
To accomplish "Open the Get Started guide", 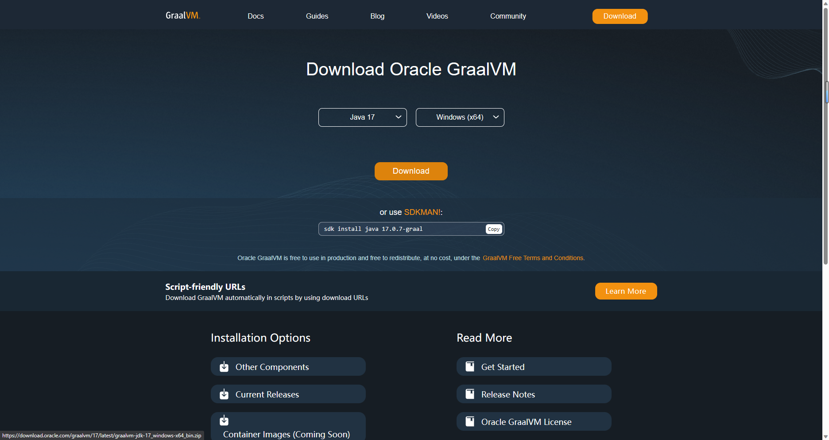I will [534, 366].
